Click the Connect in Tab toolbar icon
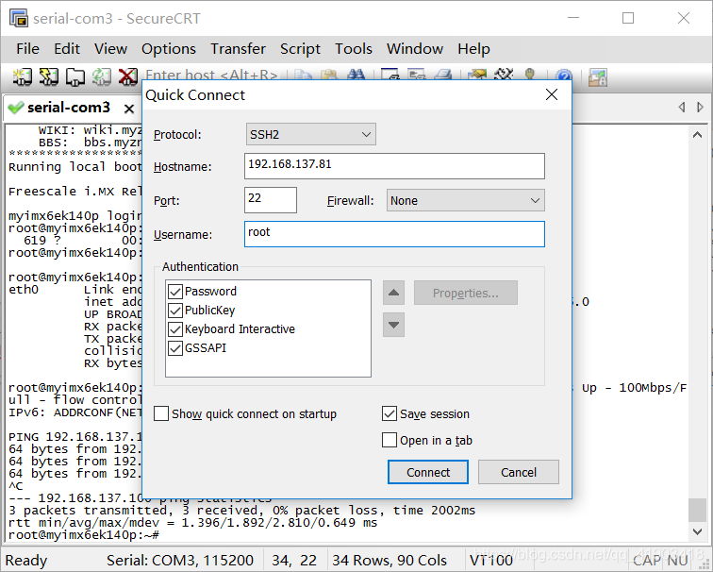Viewport: 713px width, 572px height. (75, 76)
